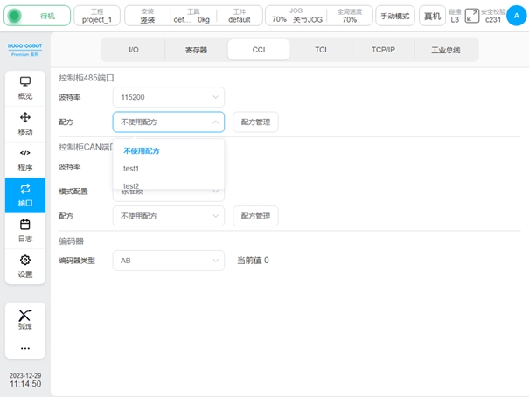This screenshot has width=529, height=397.
Task: Toggle the 手动模式 manual mode button
Action: pos(395,16)
